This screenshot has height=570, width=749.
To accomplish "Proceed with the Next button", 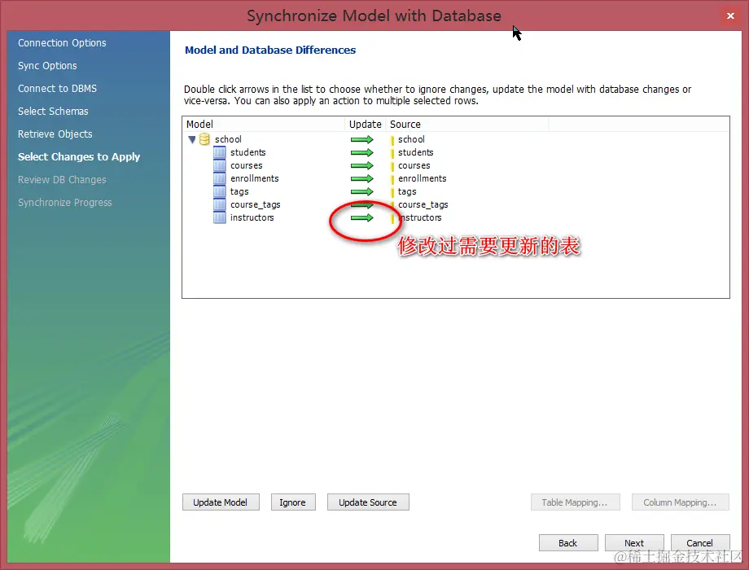I will point(634,543).
